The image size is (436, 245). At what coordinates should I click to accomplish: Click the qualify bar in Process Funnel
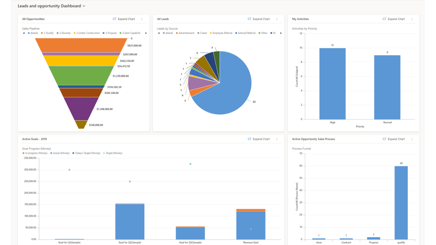point(401,203)
